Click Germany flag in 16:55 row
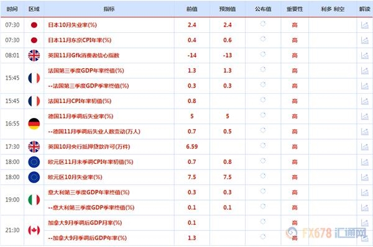Image resolution: width=373 pixels, height=247 pixels. (34, 123)
